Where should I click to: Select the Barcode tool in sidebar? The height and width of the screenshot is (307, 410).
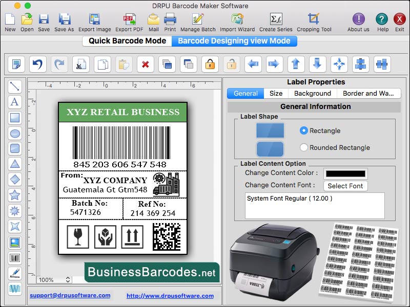point(15,258)
